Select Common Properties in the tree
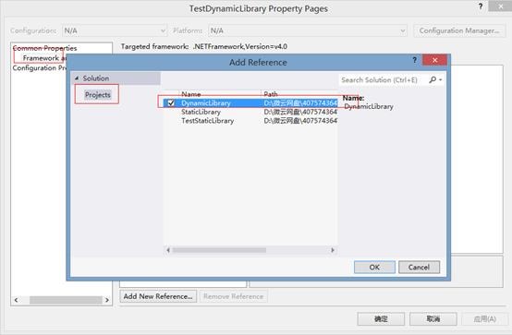This screenshot has width=512, height=335. tap(44, 48)
